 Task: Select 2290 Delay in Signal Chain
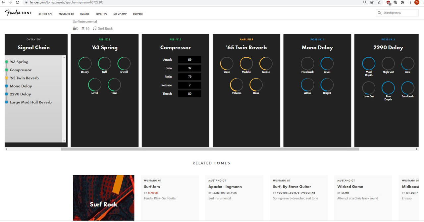point(21,94)
